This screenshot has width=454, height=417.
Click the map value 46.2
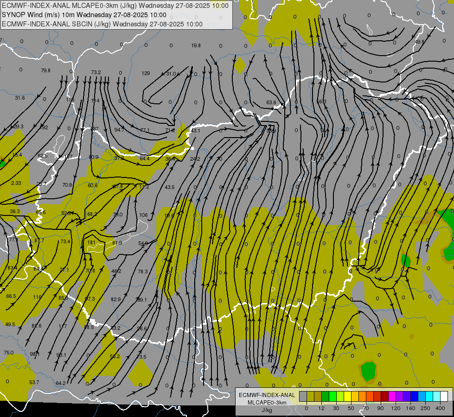116,271
